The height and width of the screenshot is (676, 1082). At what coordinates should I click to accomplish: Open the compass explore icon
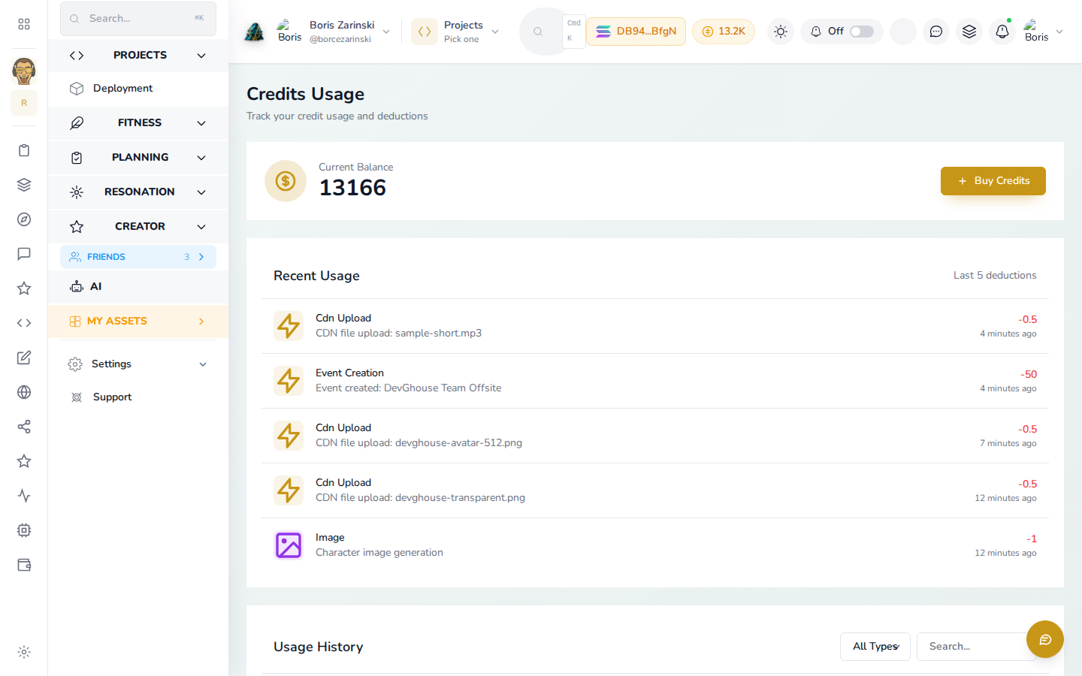[x=24, y=219]
